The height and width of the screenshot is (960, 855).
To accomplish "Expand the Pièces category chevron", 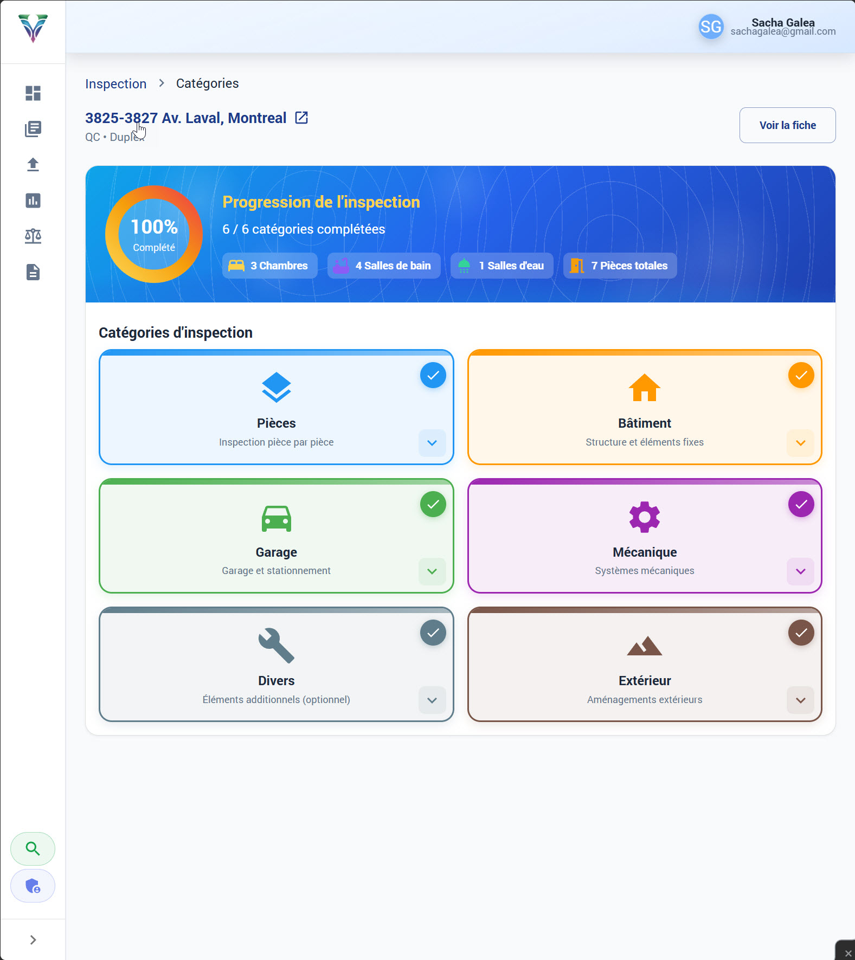I will [x=432, y=443].
